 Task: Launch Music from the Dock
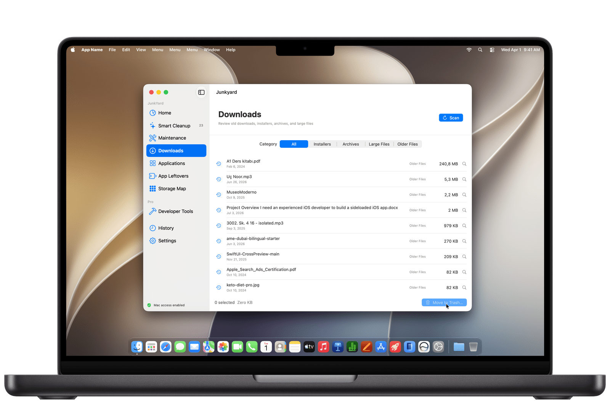[323, 347]
